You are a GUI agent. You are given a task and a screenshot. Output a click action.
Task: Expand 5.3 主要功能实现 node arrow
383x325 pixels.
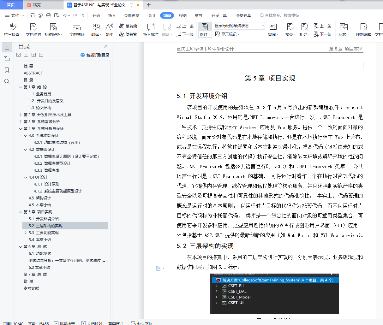coord(26,233)
